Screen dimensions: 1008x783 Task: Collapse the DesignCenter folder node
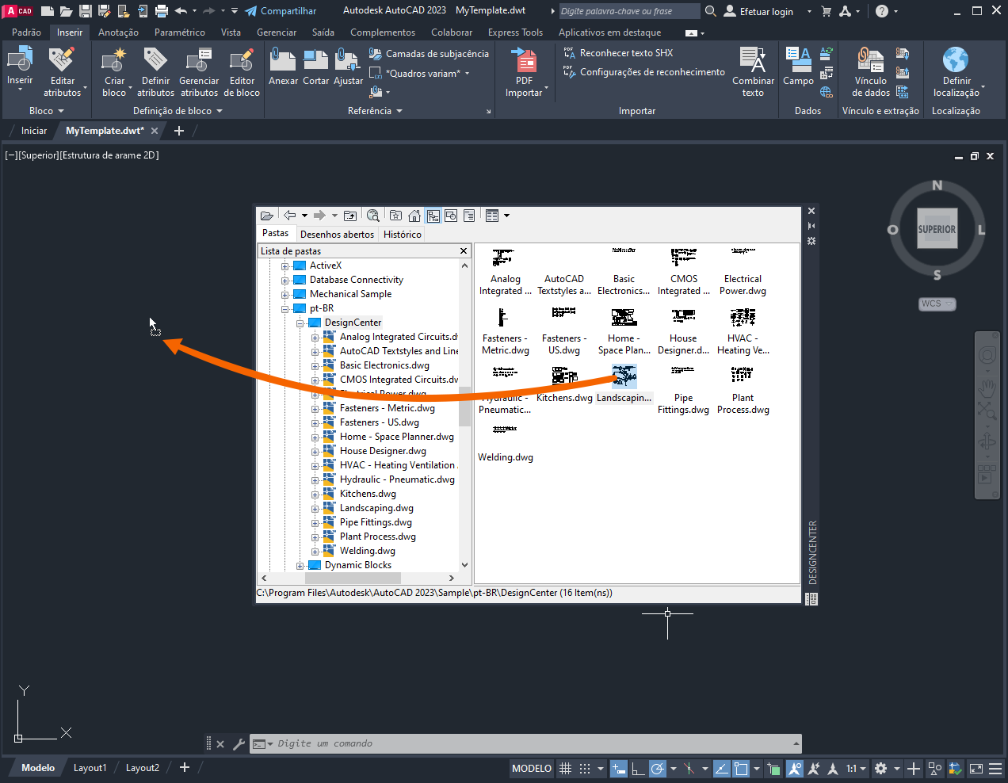point(300,323)
